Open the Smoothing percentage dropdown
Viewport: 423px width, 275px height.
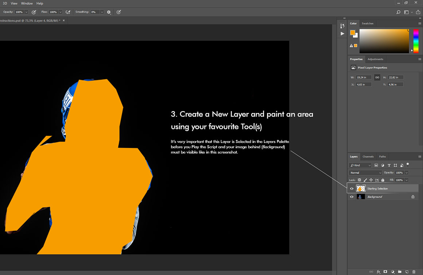102,12
